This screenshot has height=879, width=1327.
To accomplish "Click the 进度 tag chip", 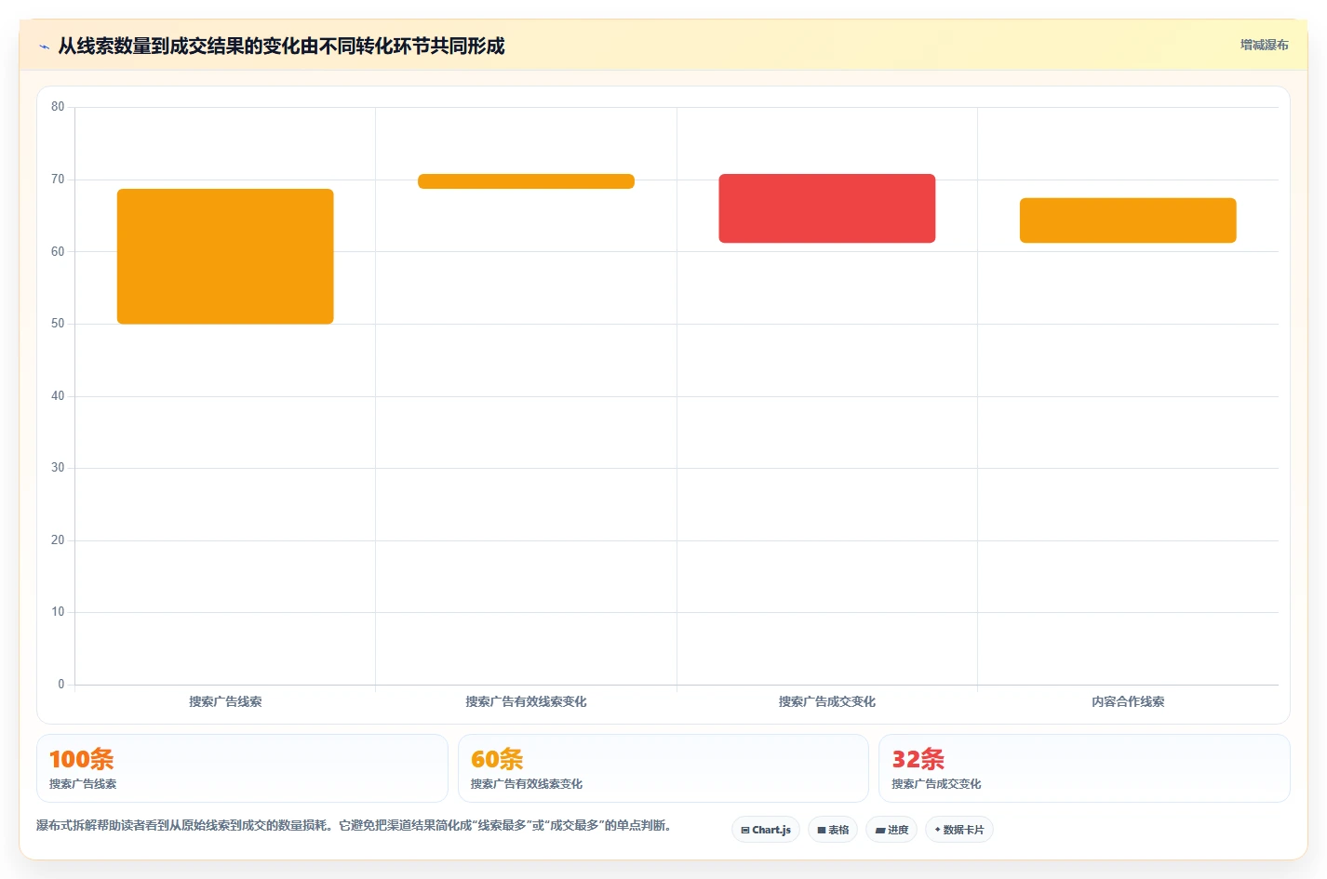I will [891, 830].
